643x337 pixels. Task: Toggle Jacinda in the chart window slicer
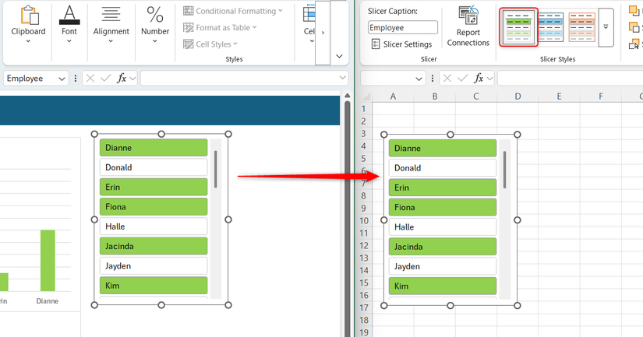click(154, 246)
